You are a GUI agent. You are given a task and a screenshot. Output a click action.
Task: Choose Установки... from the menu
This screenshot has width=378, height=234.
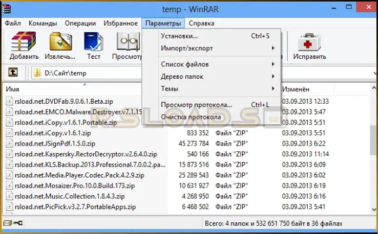tap(211, 36)
